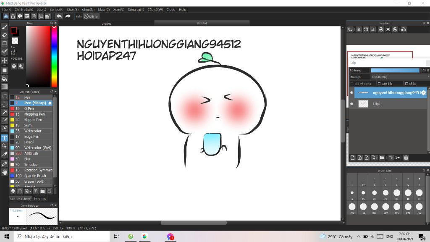Screen dimensions: 430x242
Task: Click the rainbow hue slider bar
Action: [x=54, y=57]
